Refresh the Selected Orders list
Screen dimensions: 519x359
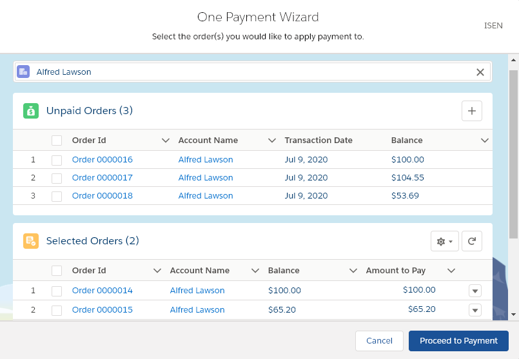[471, 241]
